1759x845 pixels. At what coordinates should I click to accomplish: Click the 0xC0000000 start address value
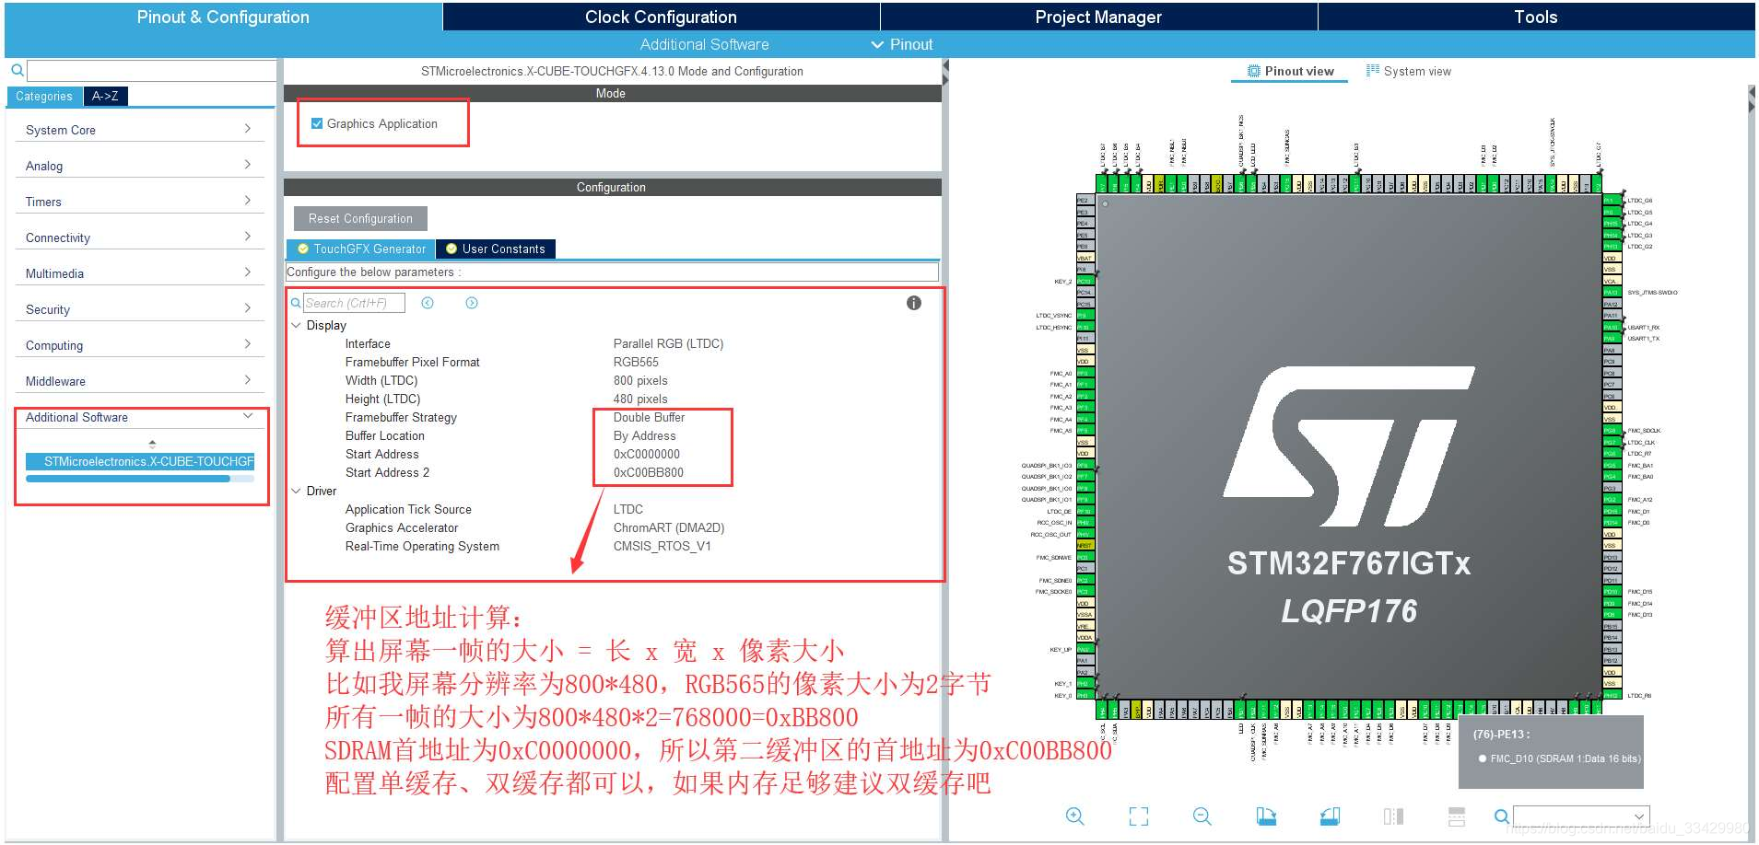[647, 454]
